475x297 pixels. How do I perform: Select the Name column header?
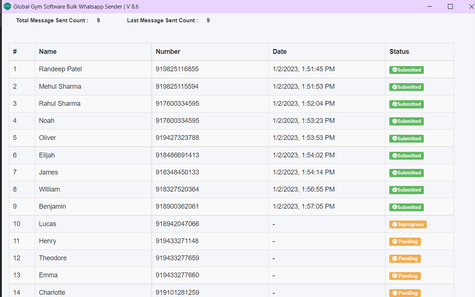pyautogui.click(x=47, y=52)
